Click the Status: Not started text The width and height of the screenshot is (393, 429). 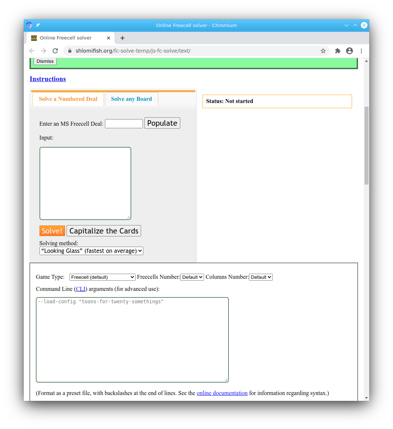coord(230,101)
